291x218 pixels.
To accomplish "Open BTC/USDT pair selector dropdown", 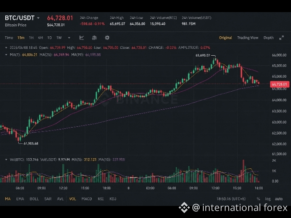I will (38, 18).
